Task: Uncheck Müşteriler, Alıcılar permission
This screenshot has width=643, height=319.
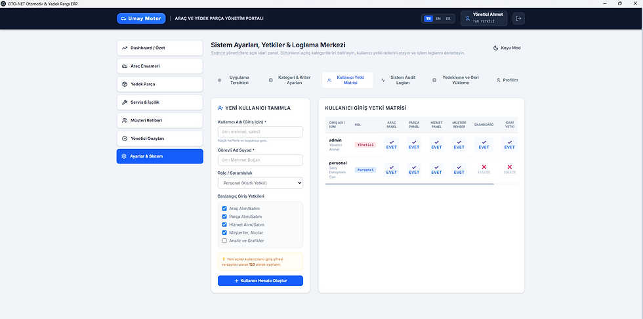Action: pos(224,232)
